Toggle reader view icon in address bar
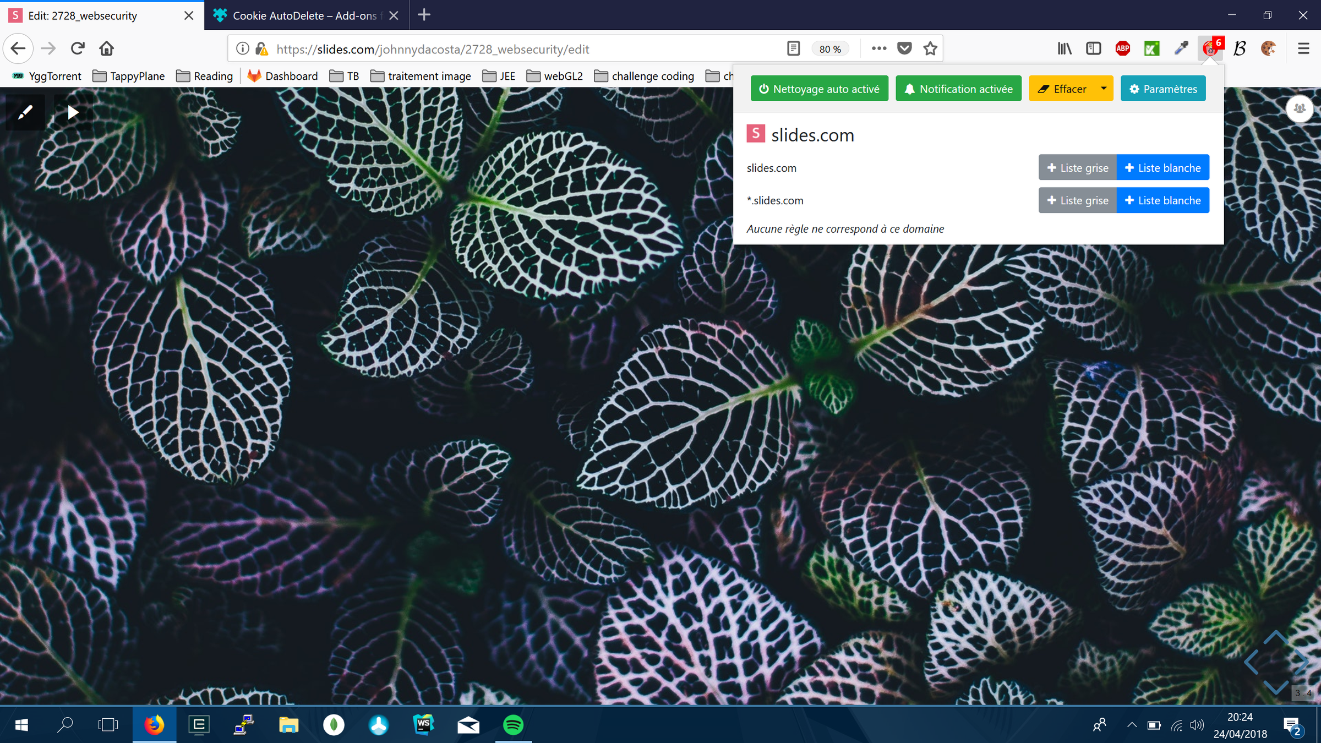This screenshot has width=1321, height=743. click(x=793, y=48)
